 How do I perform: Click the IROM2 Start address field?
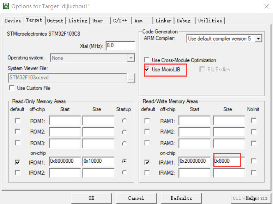(65, 173)
